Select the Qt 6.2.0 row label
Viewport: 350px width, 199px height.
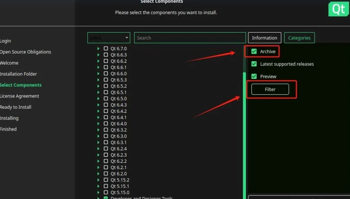[119, 173]
